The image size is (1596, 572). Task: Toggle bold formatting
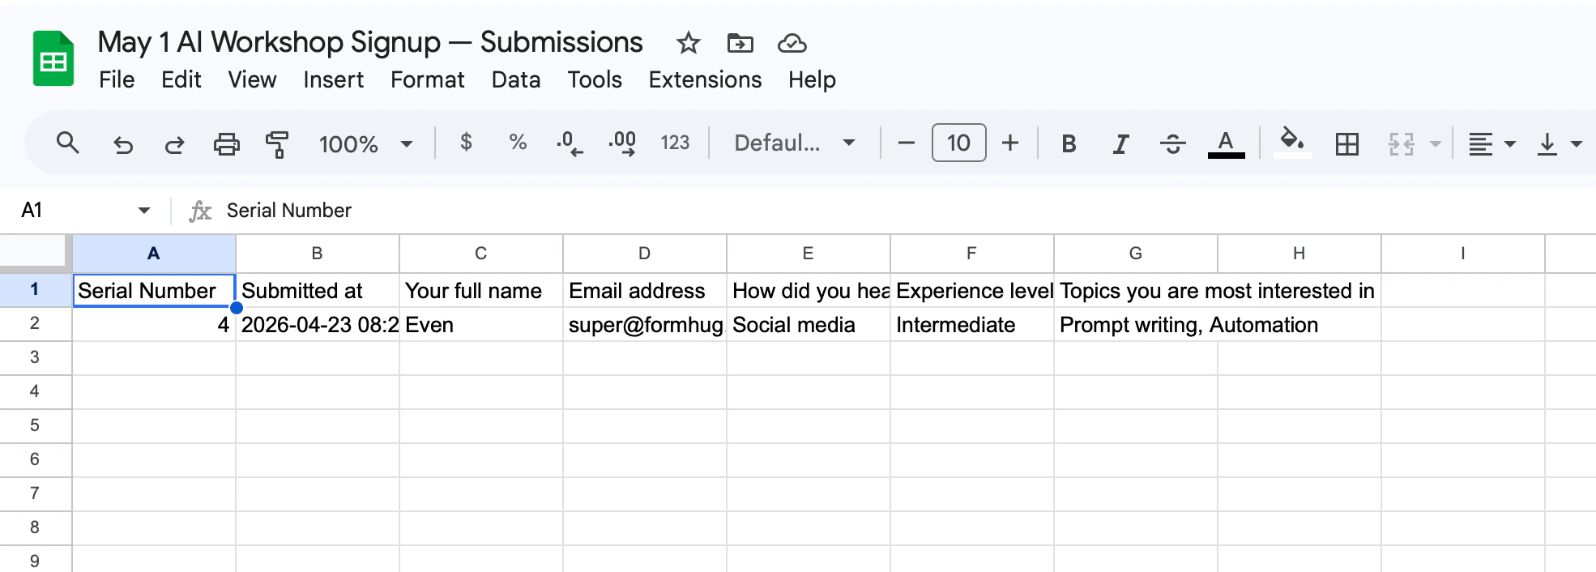[x=1069, y=143]
